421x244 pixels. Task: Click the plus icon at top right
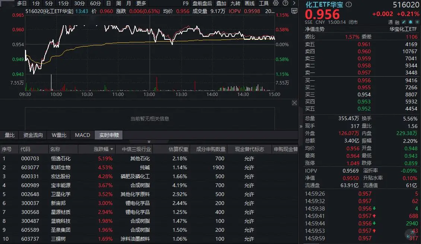[417, 22]
